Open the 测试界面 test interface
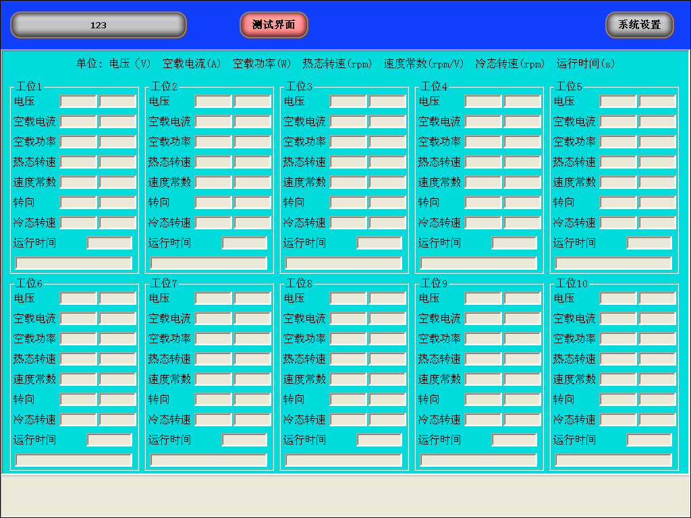 [x=274, y=25]
